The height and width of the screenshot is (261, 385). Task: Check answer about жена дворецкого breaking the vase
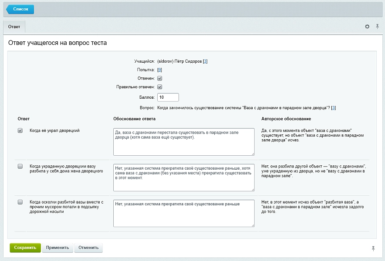pos(20,166)
